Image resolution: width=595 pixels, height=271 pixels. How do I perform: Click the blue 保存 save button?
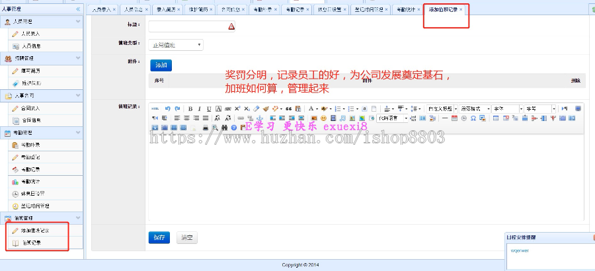(x=159, y=237)
